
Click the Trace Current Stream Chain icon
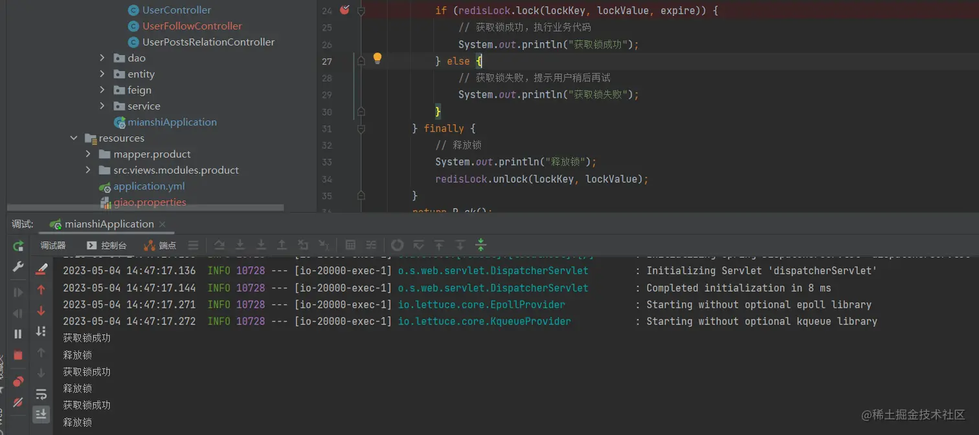371,245
